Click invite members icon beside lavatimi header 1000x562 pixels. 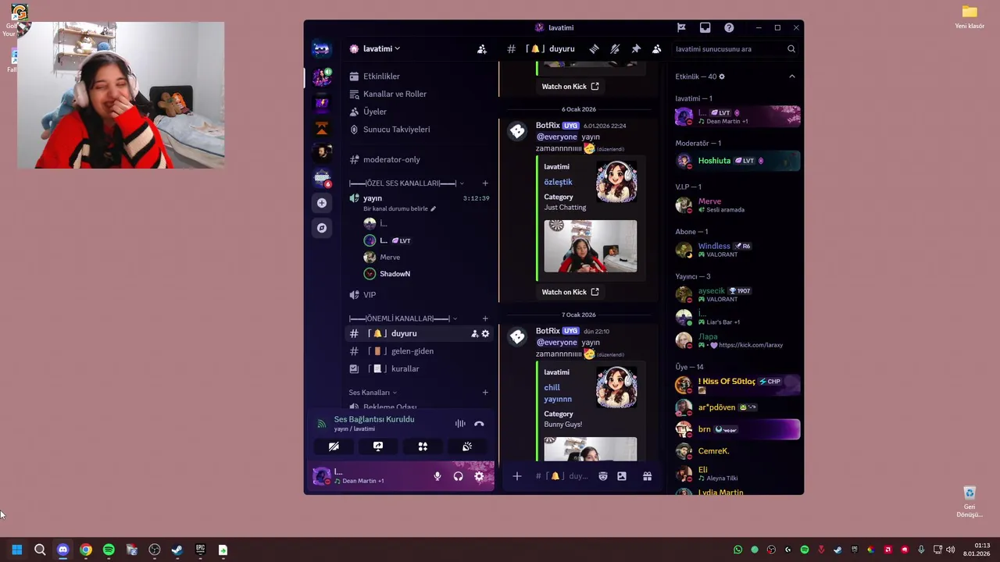click(482, 48)
